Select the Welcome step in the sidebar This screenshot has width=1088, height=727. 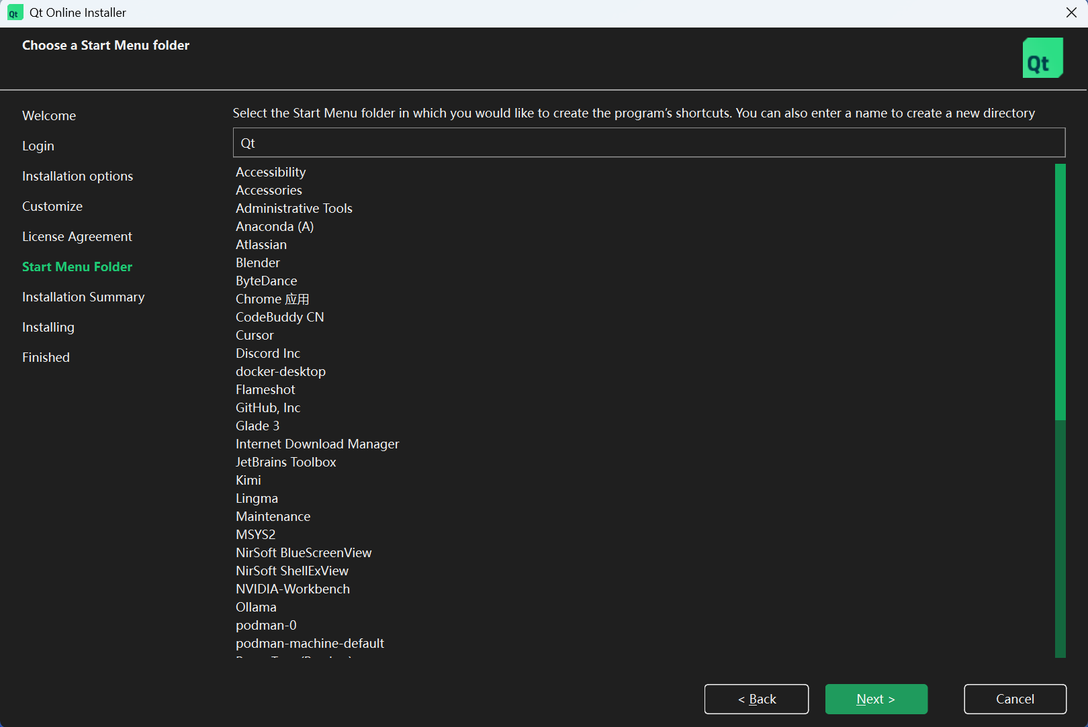49,115
